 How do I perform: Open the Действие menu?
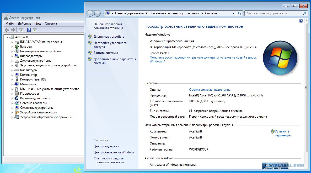click(x=24, y=24)
